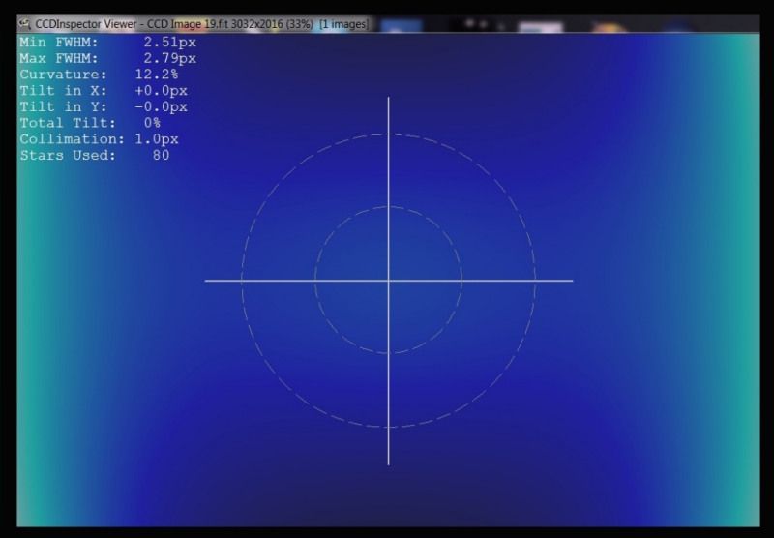The image size is (774, 538).
Task: Click the 'Total Tilt:' label
Action: click(68, 123)
